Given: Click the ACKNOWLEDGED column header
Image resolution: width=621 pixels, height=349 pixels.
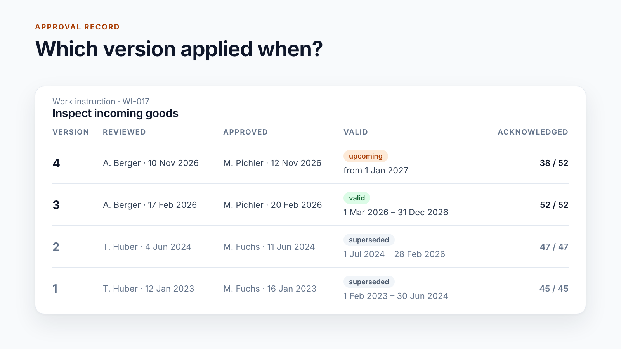Looking at the screenshot, I should tap(533, 132).
